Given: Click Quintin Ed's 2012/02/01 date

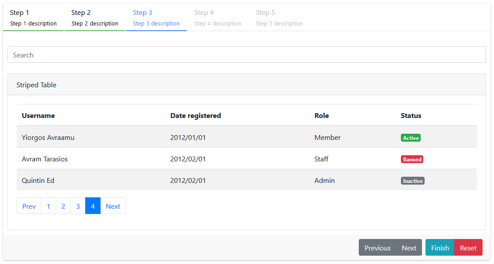Looking at the screenshot, I should pyautogui.click(x=237, y=180).
